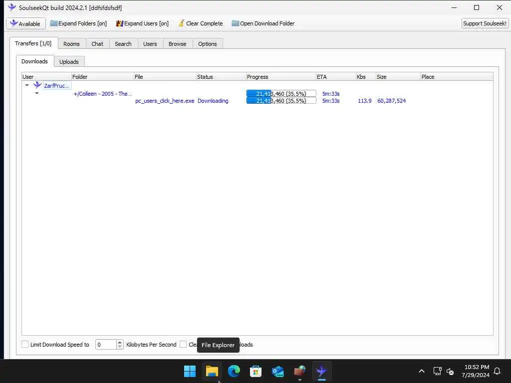Open File Explorer from the taskbar
The image size is (511, 383).
(212, 371)
